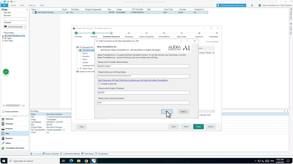Open the Files view in sidebar
The image size is (293, 164).
click(x=14, y=133)
